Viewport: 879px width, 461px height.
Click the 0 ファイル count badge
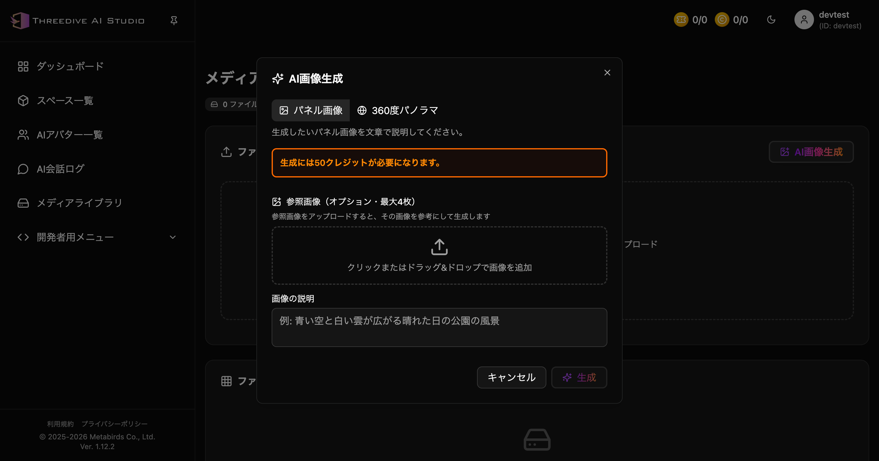pos(233,104)
